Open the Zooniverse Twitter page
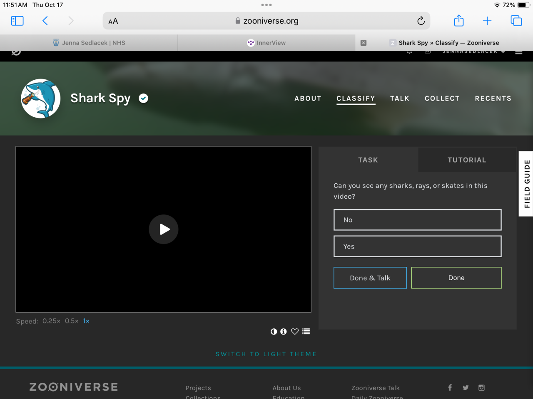The height and width of the screenshot is (399, 533). point(466,387)
